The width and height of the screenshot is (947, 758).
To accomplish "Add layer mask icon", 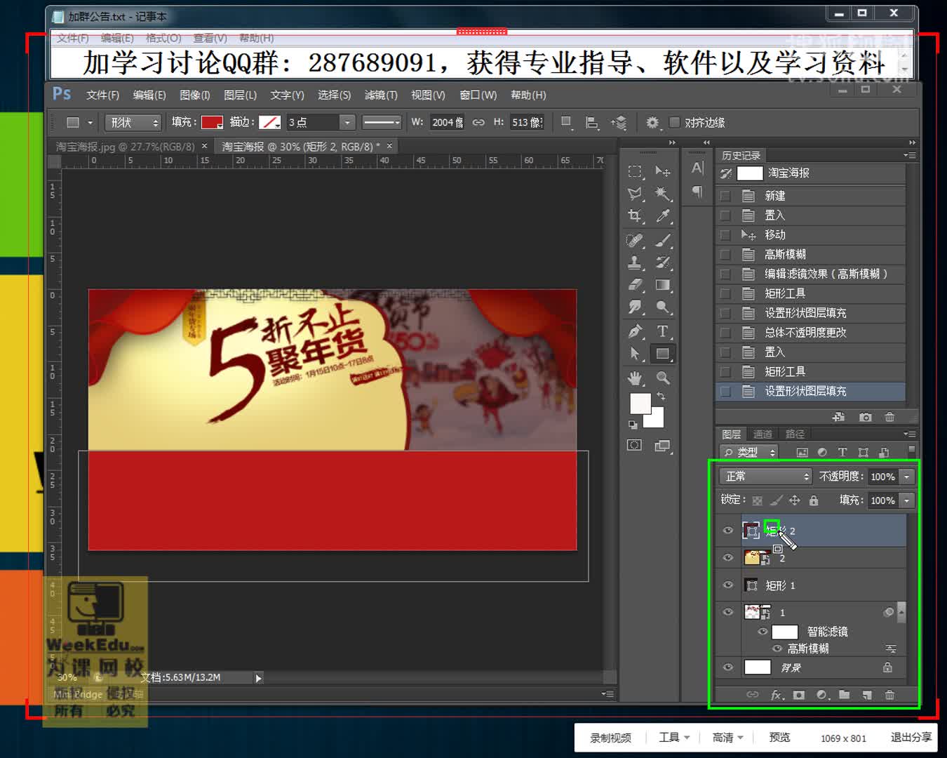I will click(x=799, y=695).
